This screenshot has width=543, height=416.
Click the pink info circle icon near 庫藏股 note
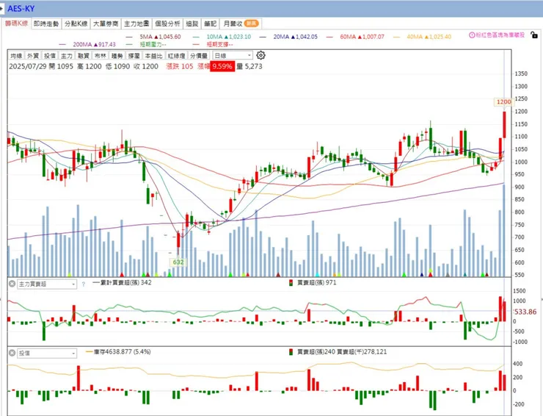[472, 35]
